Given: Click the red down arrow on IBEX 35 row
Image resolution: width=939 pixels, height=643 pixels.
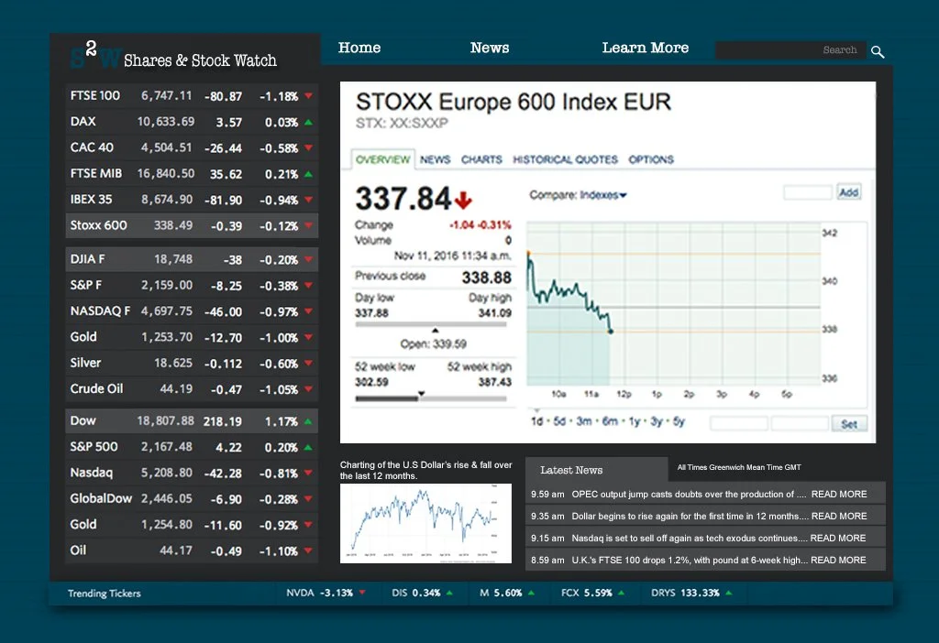Looking at the screenshot, I should 308,200.
